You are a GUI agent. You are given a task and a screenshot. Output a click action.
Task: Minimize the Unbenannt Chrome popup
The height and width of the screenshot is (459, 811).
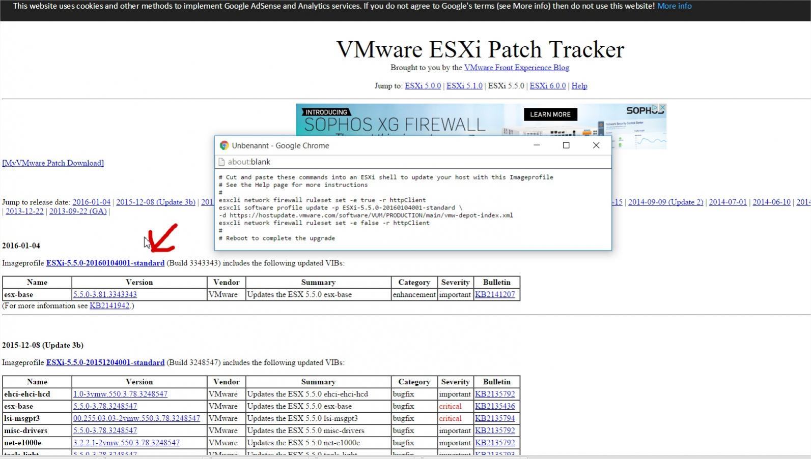[x=536, y=145]
